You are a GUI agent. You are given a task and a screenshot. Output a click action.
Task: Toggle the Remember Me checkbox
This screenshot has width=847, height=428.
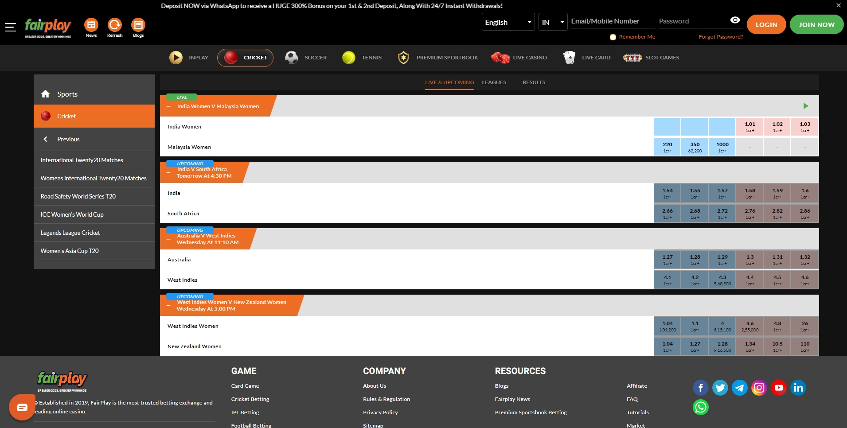(613, 37)
